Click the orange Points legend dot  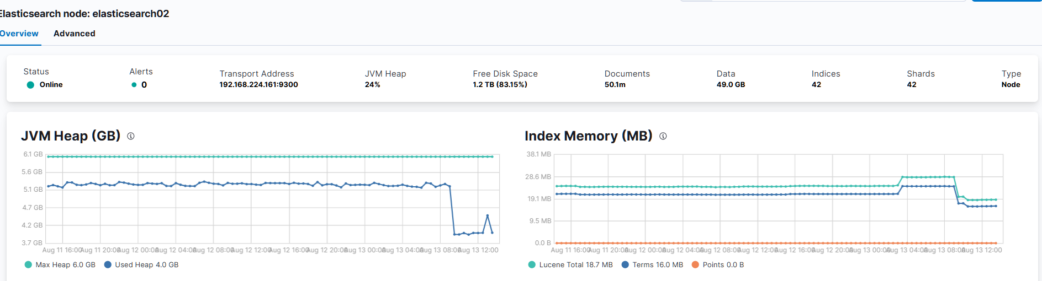click(x=695, y=265)
